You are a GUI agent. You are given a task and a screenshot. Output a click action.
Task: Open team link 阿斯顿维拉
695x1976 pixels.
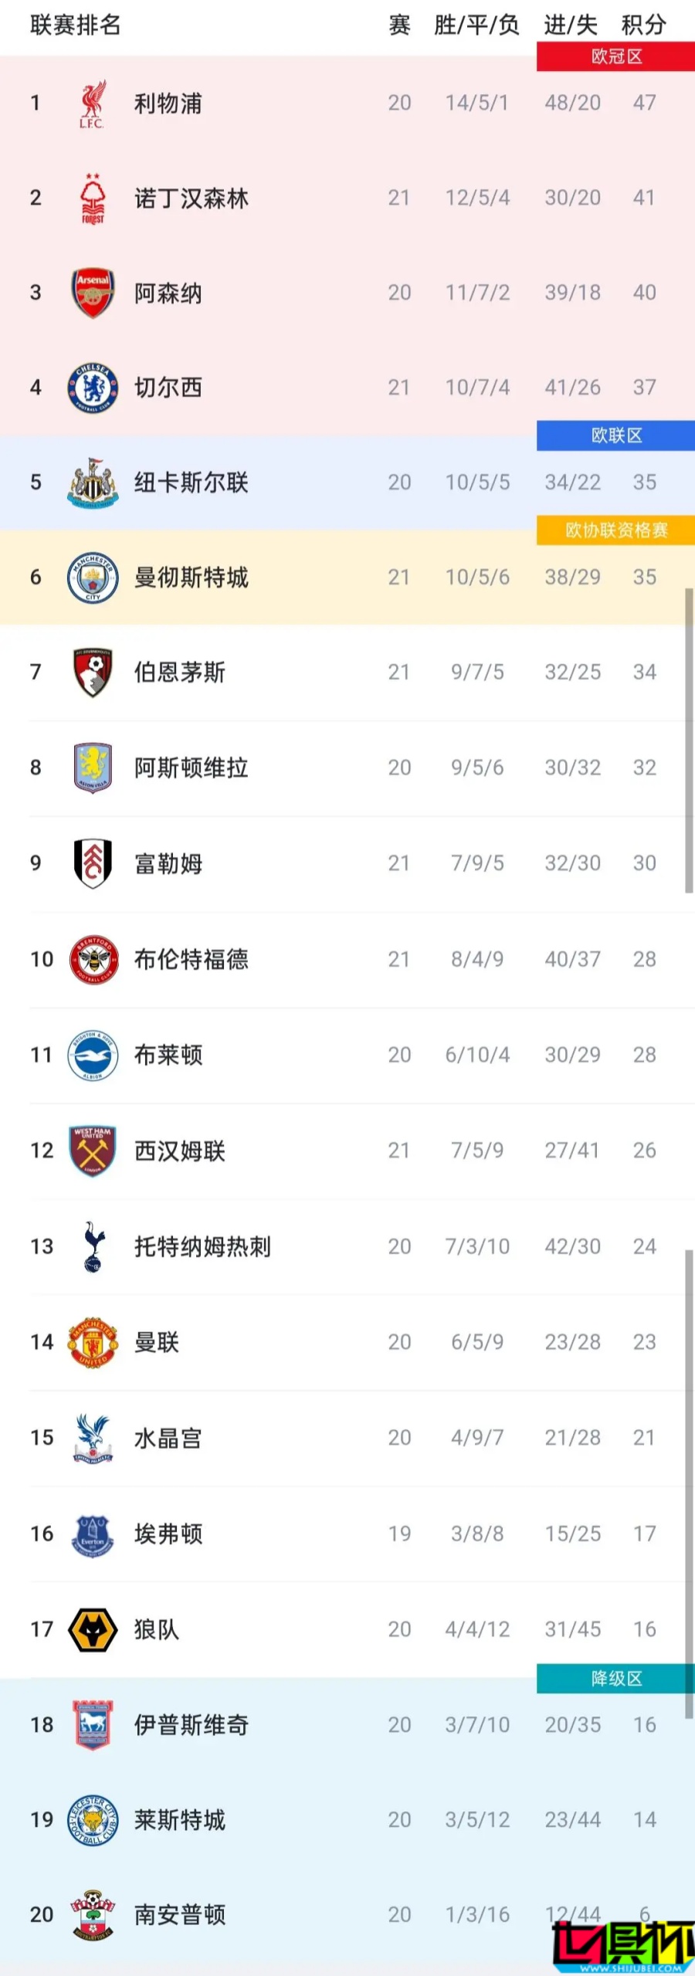coord(191,768)
